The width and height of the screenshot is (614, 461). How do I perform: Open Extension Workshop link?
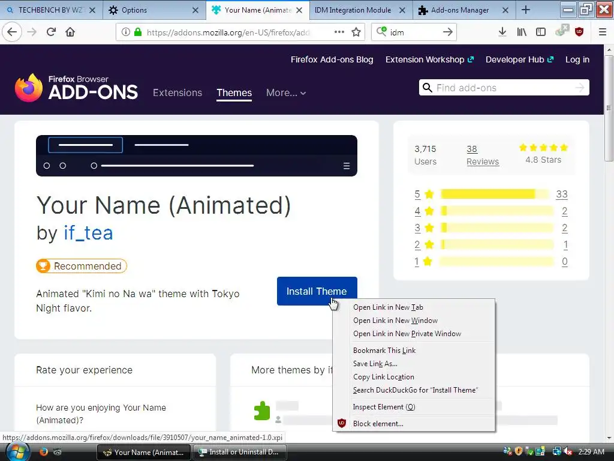tap(429, 59)
